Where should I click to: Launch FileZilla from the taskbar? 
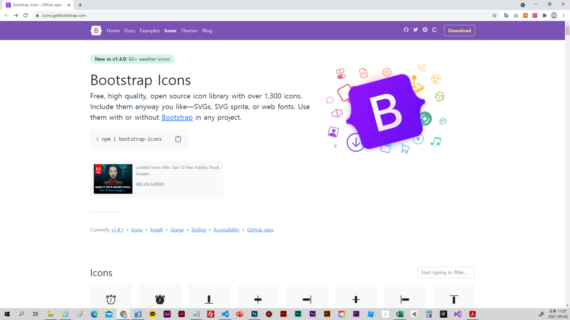coord(210,314)
